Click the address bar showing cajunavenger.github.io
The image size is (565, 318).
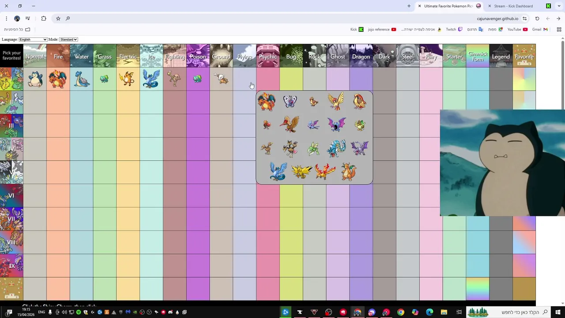[497, 19]
